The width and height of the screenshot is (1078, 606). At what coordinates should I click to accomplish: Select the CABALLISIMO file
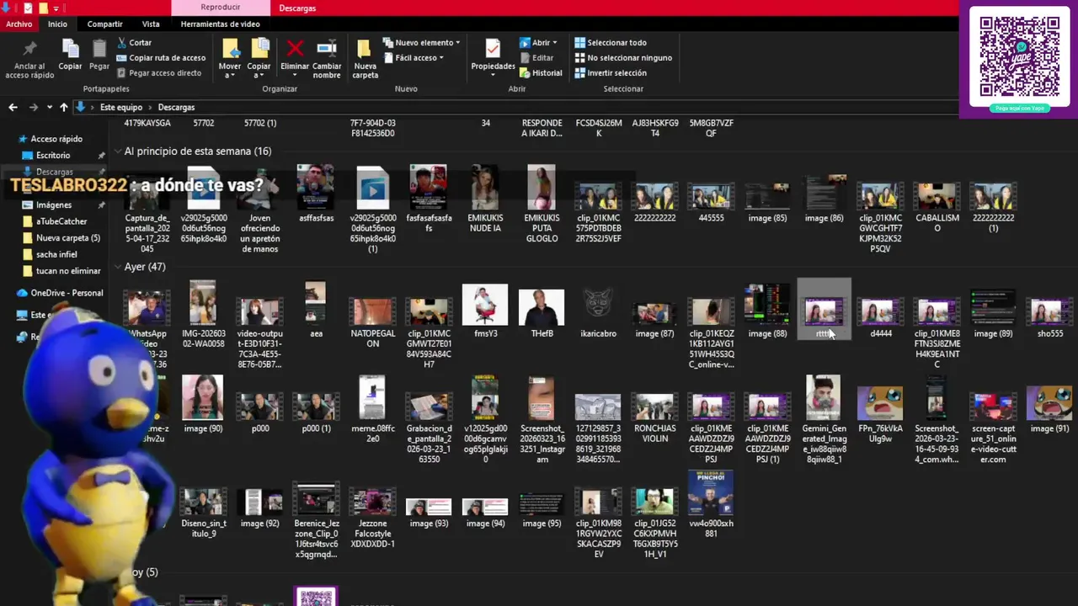tap(937, 206)
